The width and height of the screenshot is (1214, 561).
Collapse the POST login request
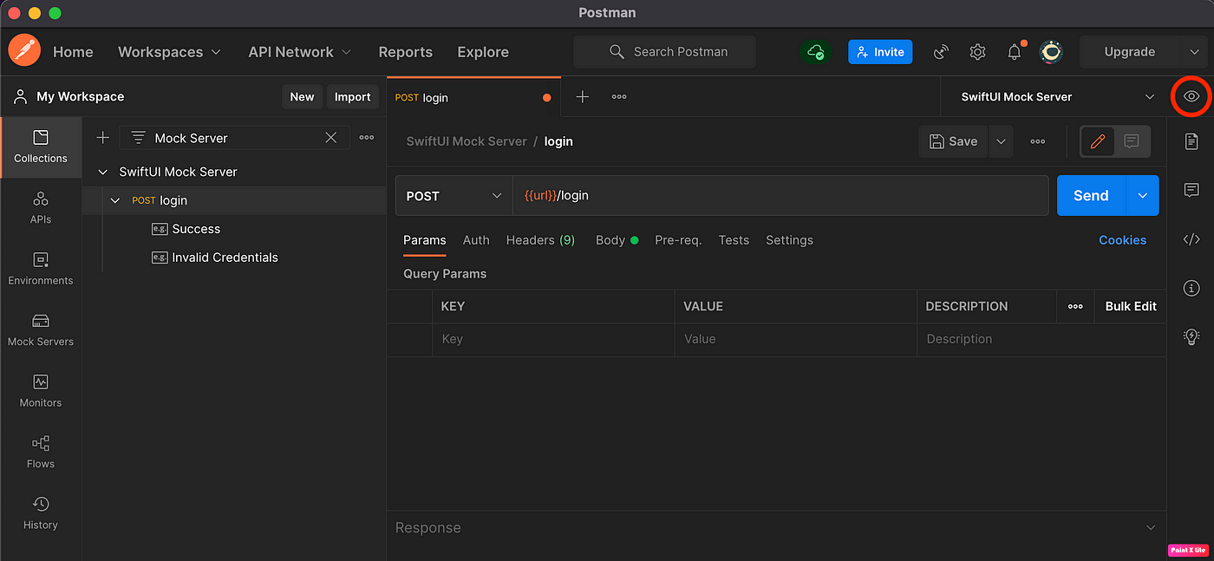click(x=116, y=200)
